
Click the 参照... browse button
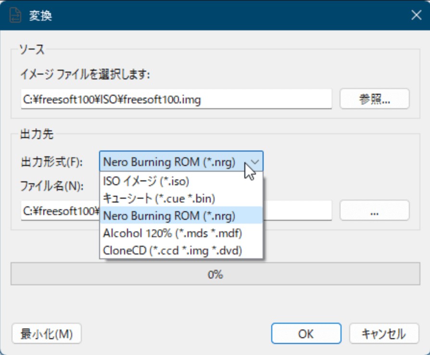(x=374, y=99)
